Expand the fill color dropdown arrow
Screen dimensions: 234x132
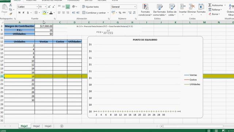click(x=48, y=13)
